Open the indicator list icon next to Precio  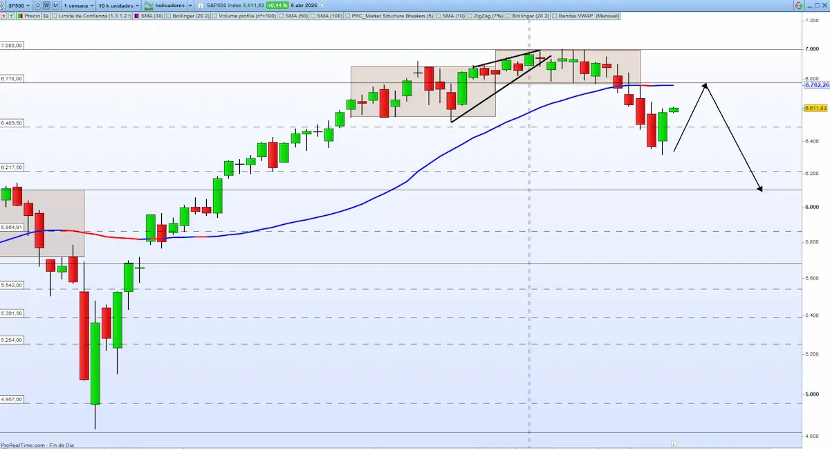pyautogui.click(x=46, y=15)
